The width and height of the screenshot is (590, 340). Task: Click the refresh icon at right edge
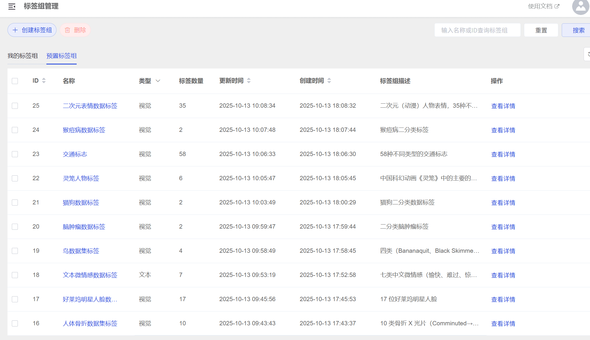(588, 54)
